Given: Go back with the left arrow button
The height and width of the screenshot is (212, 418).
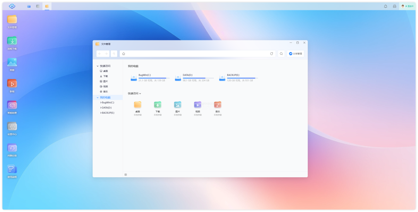Looking at the screenshot, I should 100,54.
